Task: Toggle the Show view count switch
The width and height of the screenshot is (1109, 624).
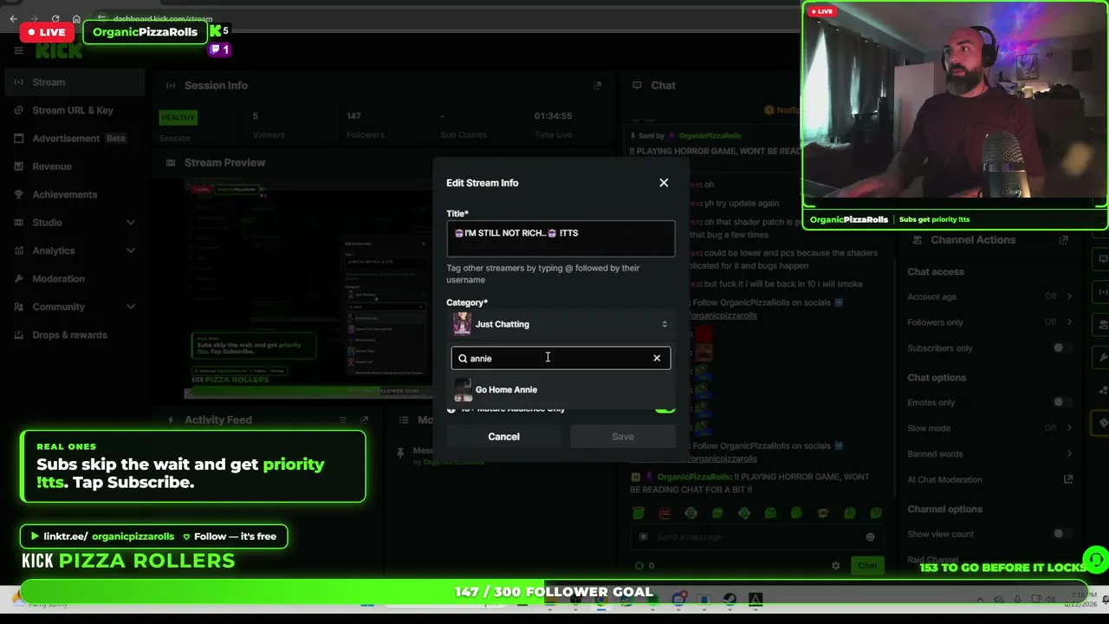Action: (1063, 534)
